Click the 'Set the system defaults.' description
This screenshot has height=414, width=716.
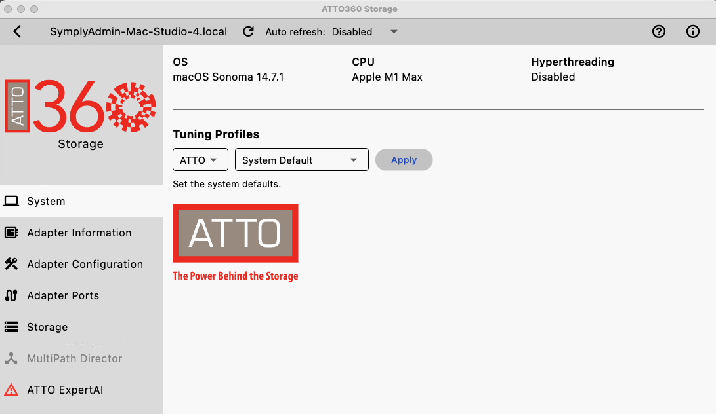coord(227,184)
